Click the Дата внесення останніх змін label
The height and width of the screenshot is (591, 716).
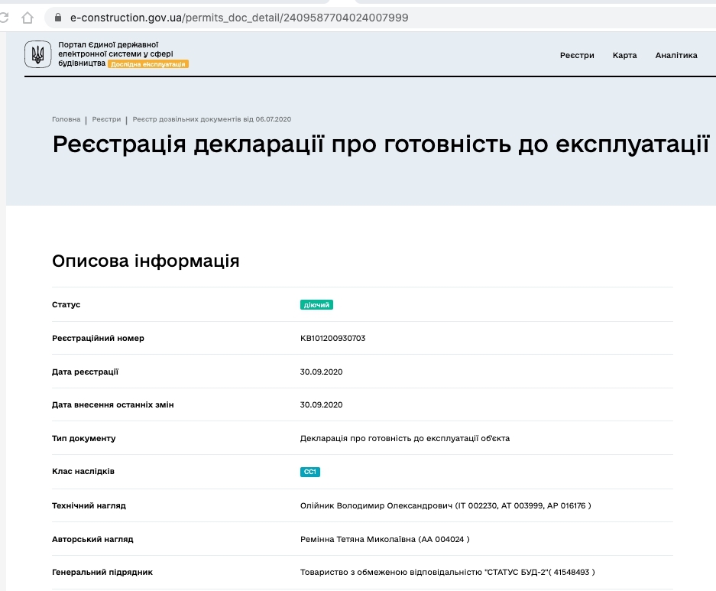[113, 404]
